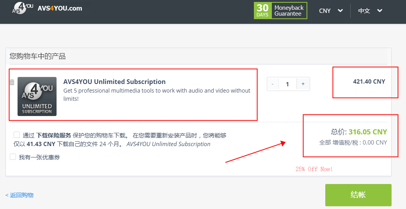Viewport: 406px width, 209px height.
Task: Click the 30 Days Moneyback Guarantee badge
Action: tap(280, 11)
